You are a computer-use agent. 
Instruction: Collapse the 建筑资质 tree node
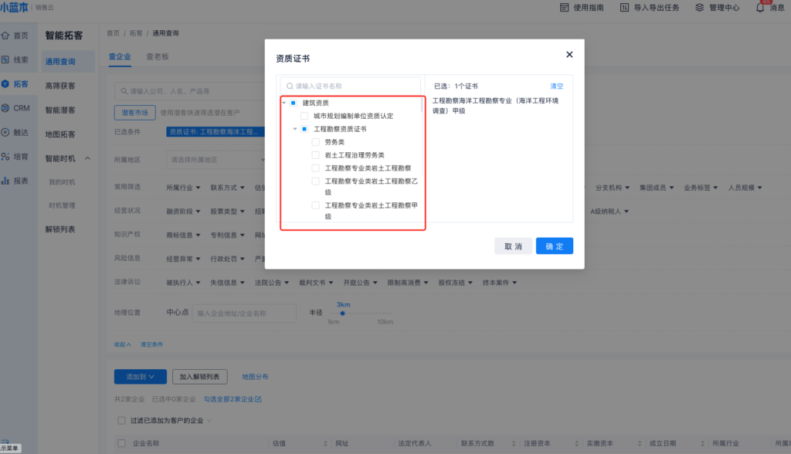[283, 103]
